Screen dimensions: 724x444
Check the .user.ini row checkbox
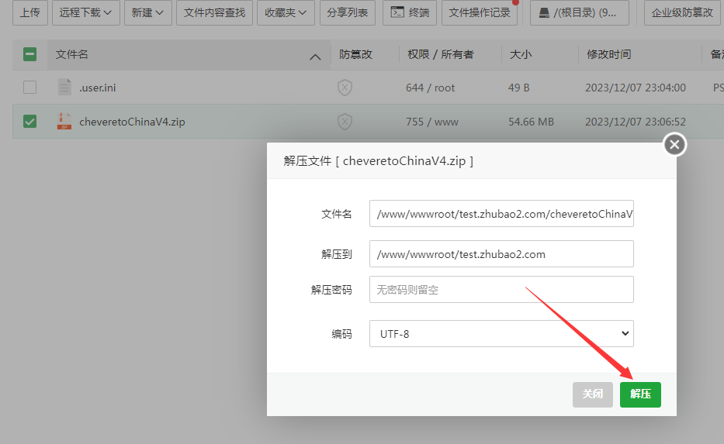pos(29,88)
